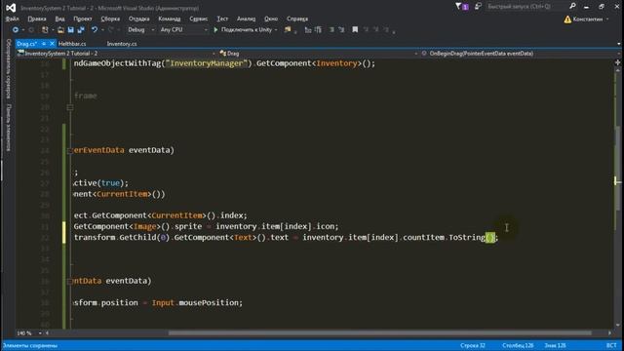Close the Drag.cs tab

click(x=52, y=43)
